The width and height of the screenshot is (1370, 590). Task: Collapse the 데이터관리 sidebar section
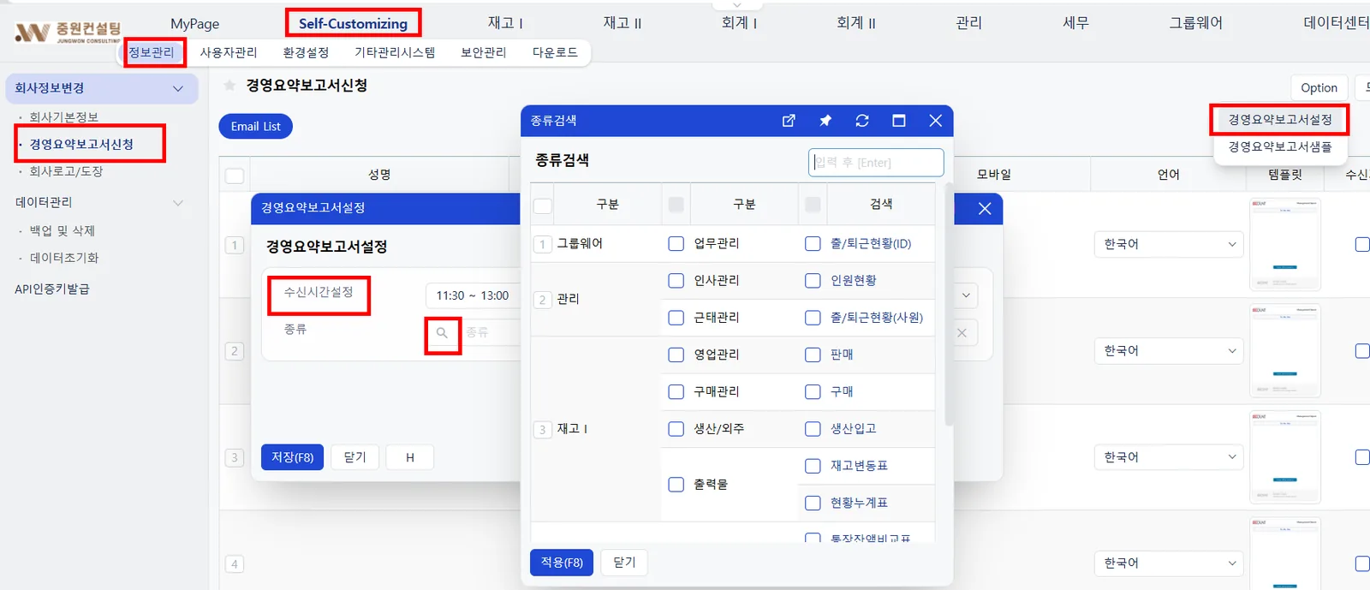pos(178,203)
